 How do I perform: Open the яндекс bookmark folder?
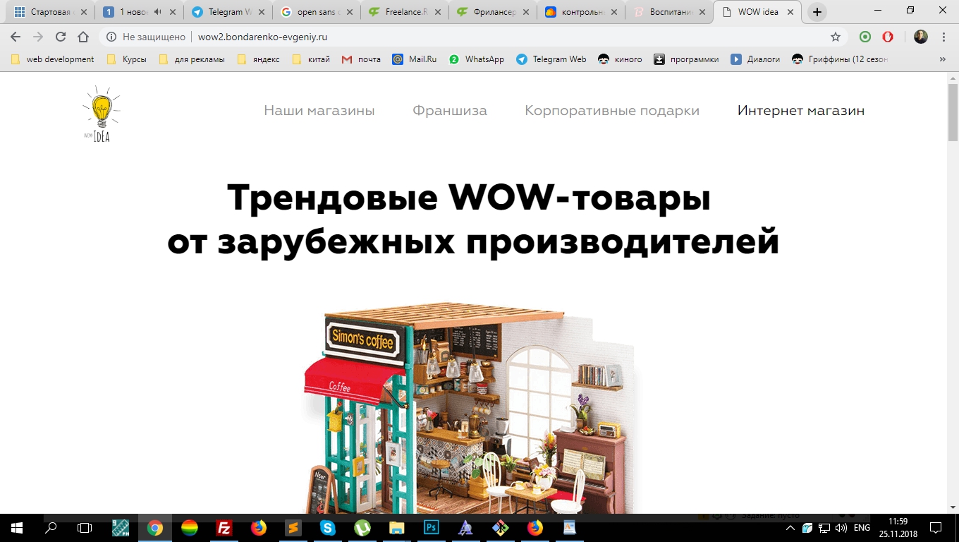[259, 59]
